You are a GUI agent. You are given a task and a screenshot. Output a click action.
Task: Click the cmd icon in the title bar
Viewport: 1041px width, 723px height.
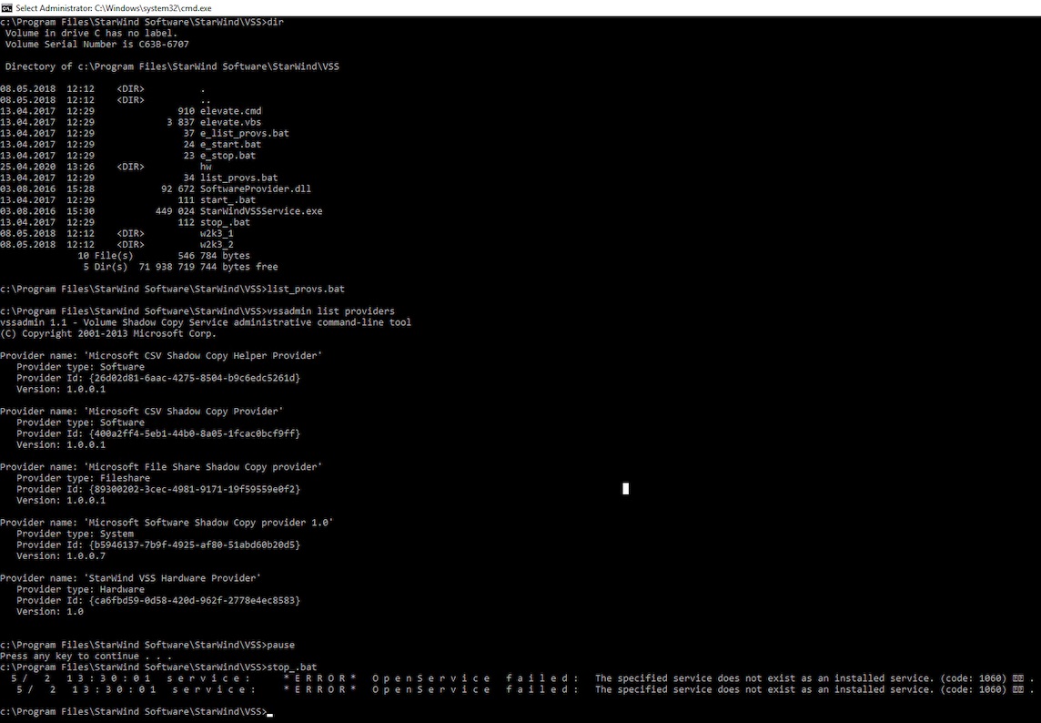tap(6, 8)
